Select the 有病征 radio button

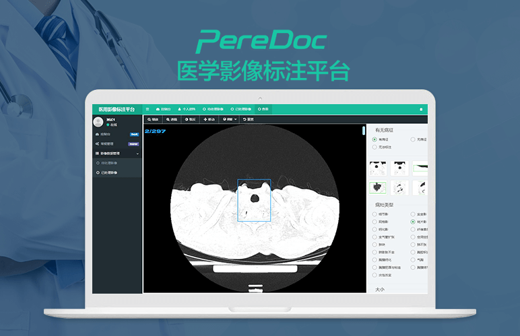[375, 140]
